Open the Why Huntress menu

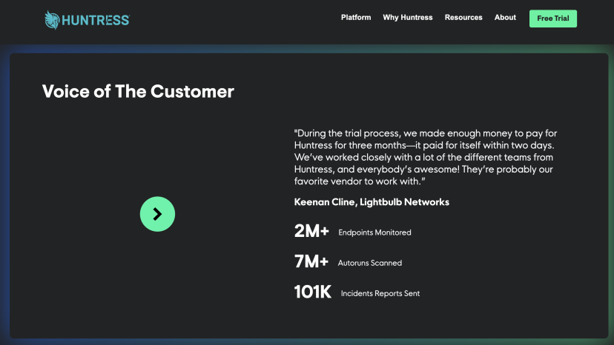pyautogui.click(x=407, y=18)
